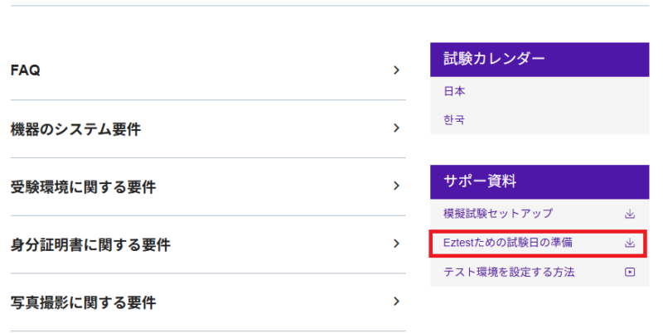Click the 写真撮影に関する要件 heading

click(83, 303)
